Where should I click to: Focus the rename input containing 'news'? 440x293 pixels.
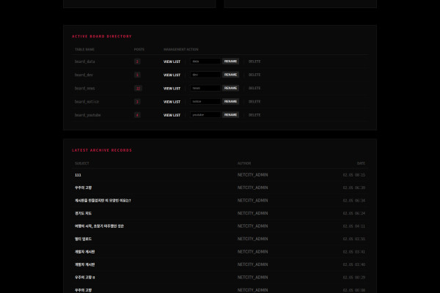pyautogui.click(x=205, y=88)
